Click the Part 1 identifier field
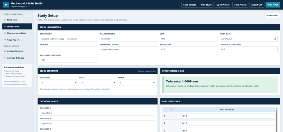Screen dimensions: 283x132 click(x=227, y=116)
